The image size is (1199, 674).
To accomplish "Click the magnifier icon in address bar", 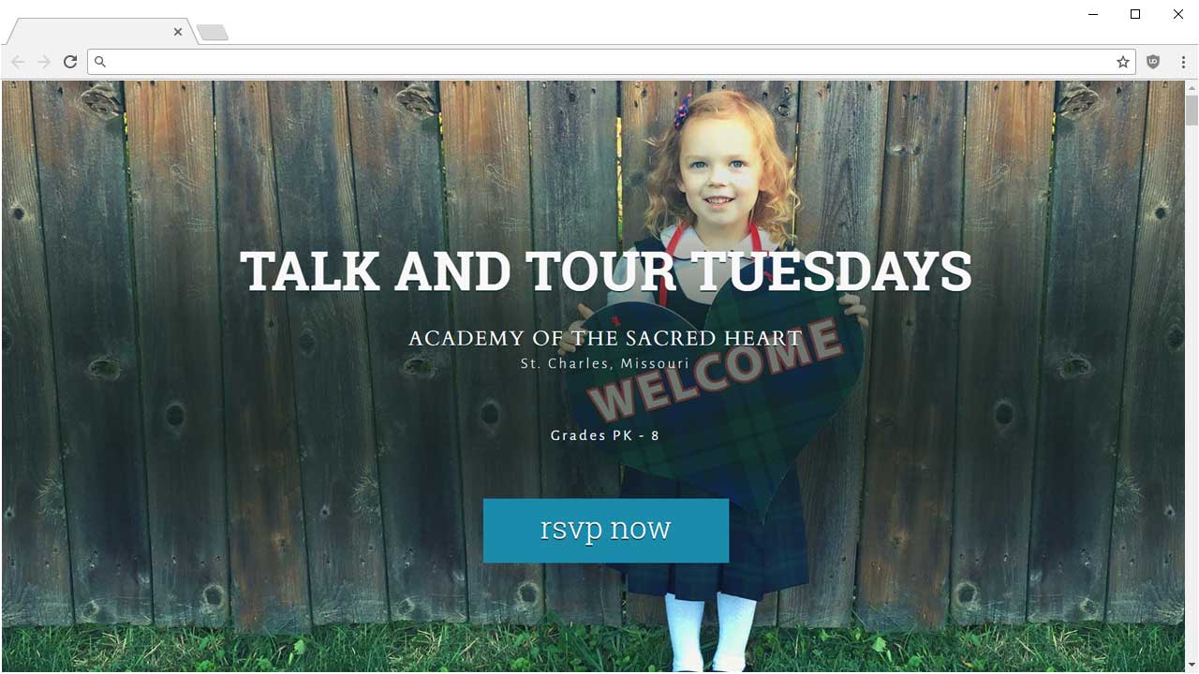I will point(100,62).
